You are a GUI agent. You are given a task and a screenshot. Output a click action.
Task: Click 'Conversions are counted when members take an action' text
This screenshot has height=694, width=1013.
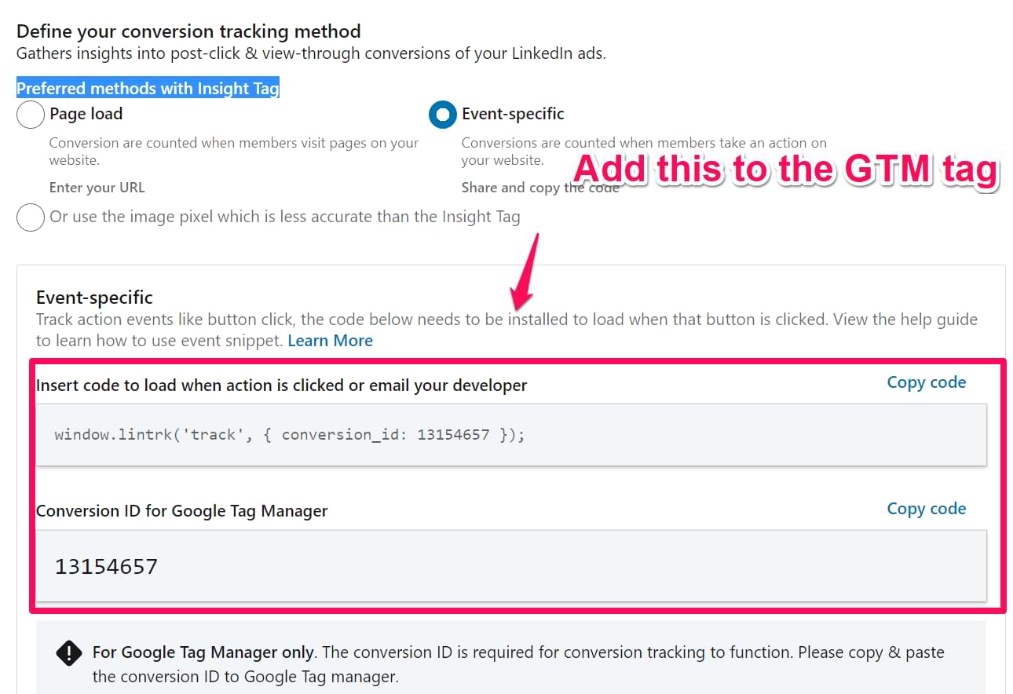[644, 152]
